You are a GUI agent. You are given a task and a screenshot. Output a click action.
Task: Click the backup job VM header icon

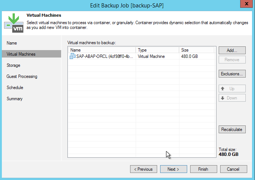[x=14, y=23]
